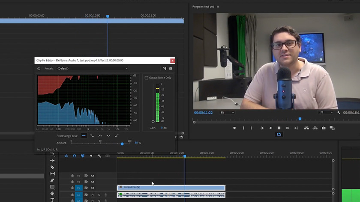The width and height of the screenshot is (360, 202).
Task: Open the Fit zoom level dropdown
Action: tap(227, 112)
